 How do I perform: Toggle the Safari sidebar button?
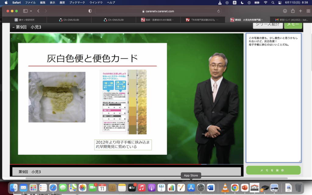point(25,11)
